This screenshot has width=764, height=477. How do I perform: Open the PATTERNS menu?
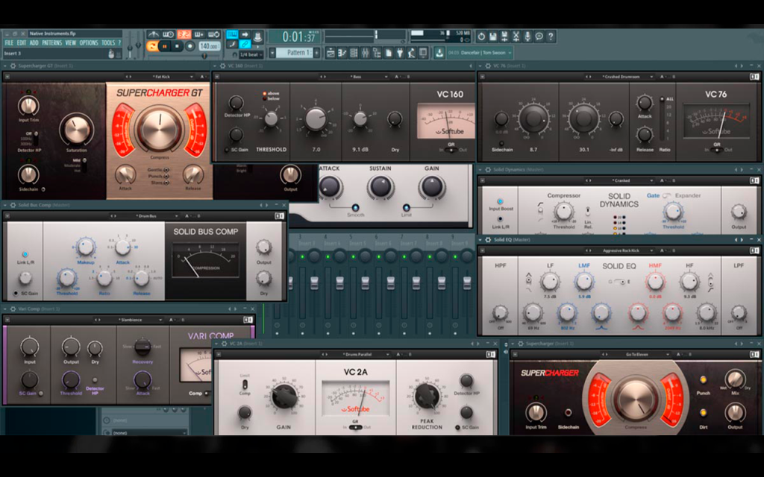pos(51,42)
